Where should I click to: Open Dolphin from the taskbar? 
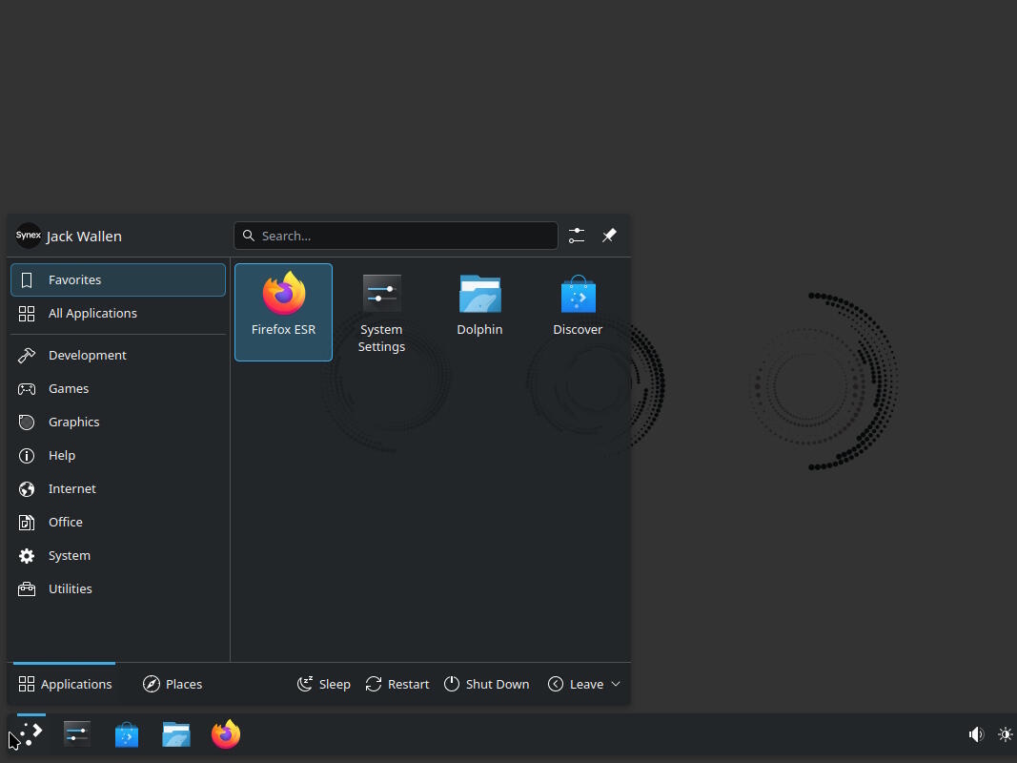(x=176, y=734)
